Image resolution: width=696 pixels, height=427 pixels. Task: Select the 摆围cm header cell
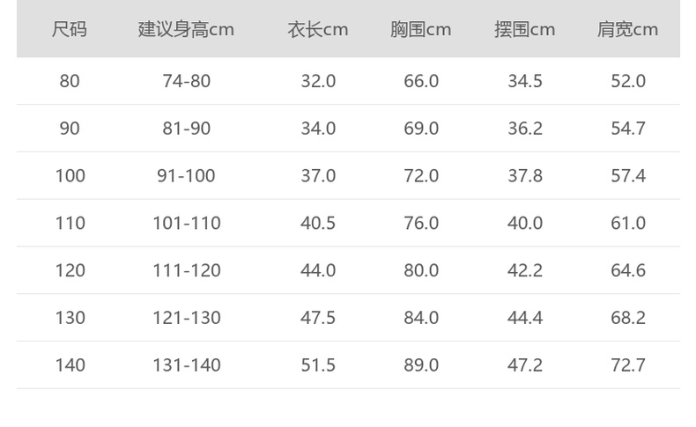[x=525, y=29]
